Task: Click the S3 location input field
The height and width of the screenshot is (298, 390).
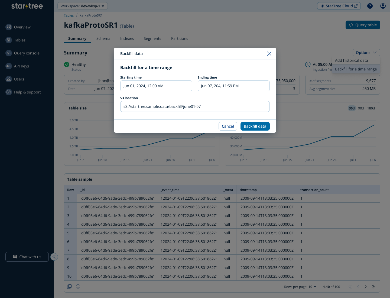Action: pyautogui.click(x=195, y=106)
